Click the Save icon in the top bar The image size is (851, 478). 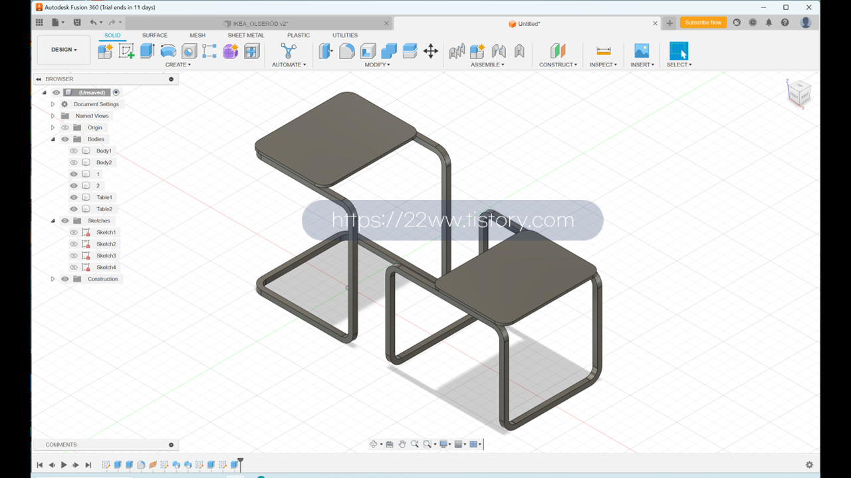[x=77, y=23]
